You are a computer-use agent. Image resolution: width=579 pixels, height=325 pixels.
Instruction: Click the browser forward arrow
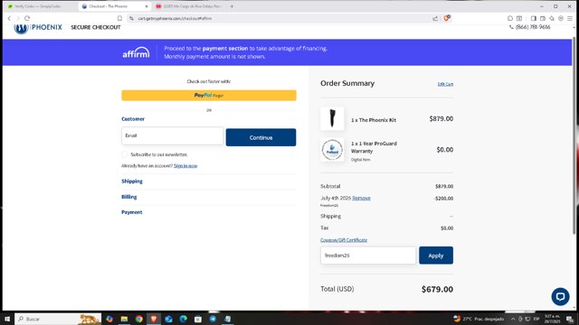click(18, 18)
